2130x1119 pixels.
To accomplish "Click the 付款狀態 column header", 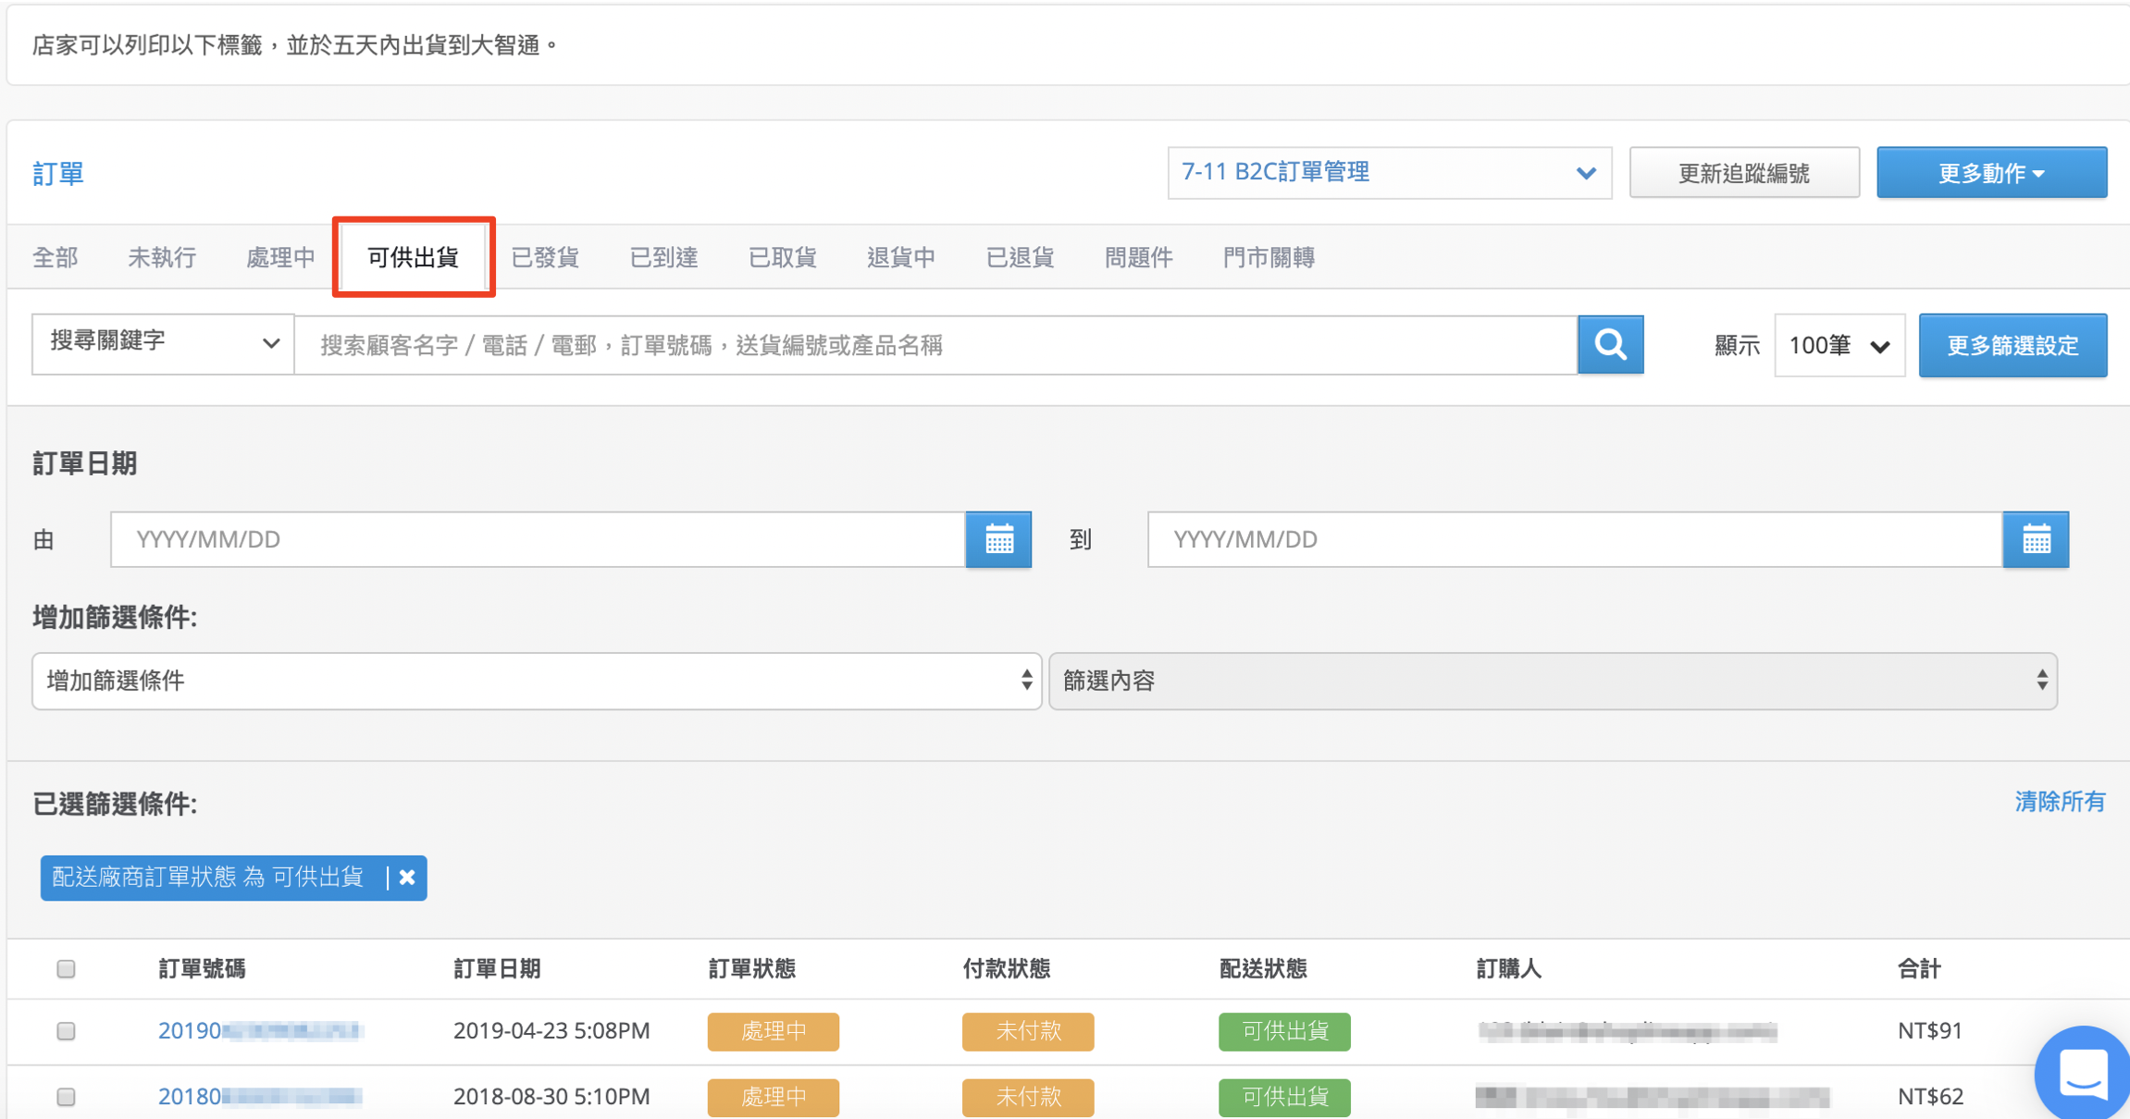I will point(1007,968).
